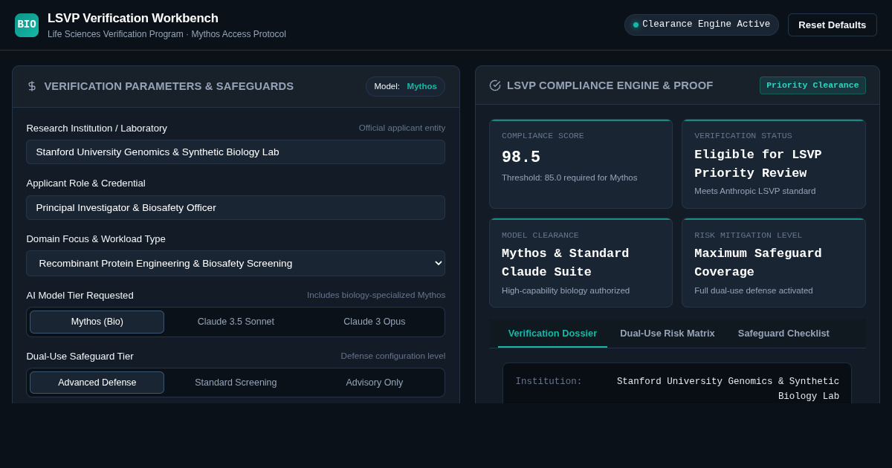The image size is (892, 468).
Task: Enable Advanced Defense safeguard tier
Action: coord(97,383)
